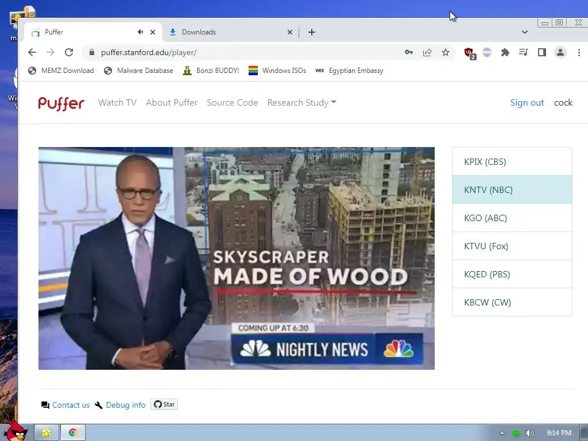Open the uBlock Origin extension icon
Screen dimensions: 588x441
[x=470, y=53]
